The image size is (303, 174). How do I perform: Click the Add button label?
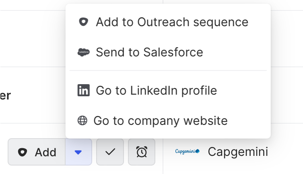[x=45, y=152]
